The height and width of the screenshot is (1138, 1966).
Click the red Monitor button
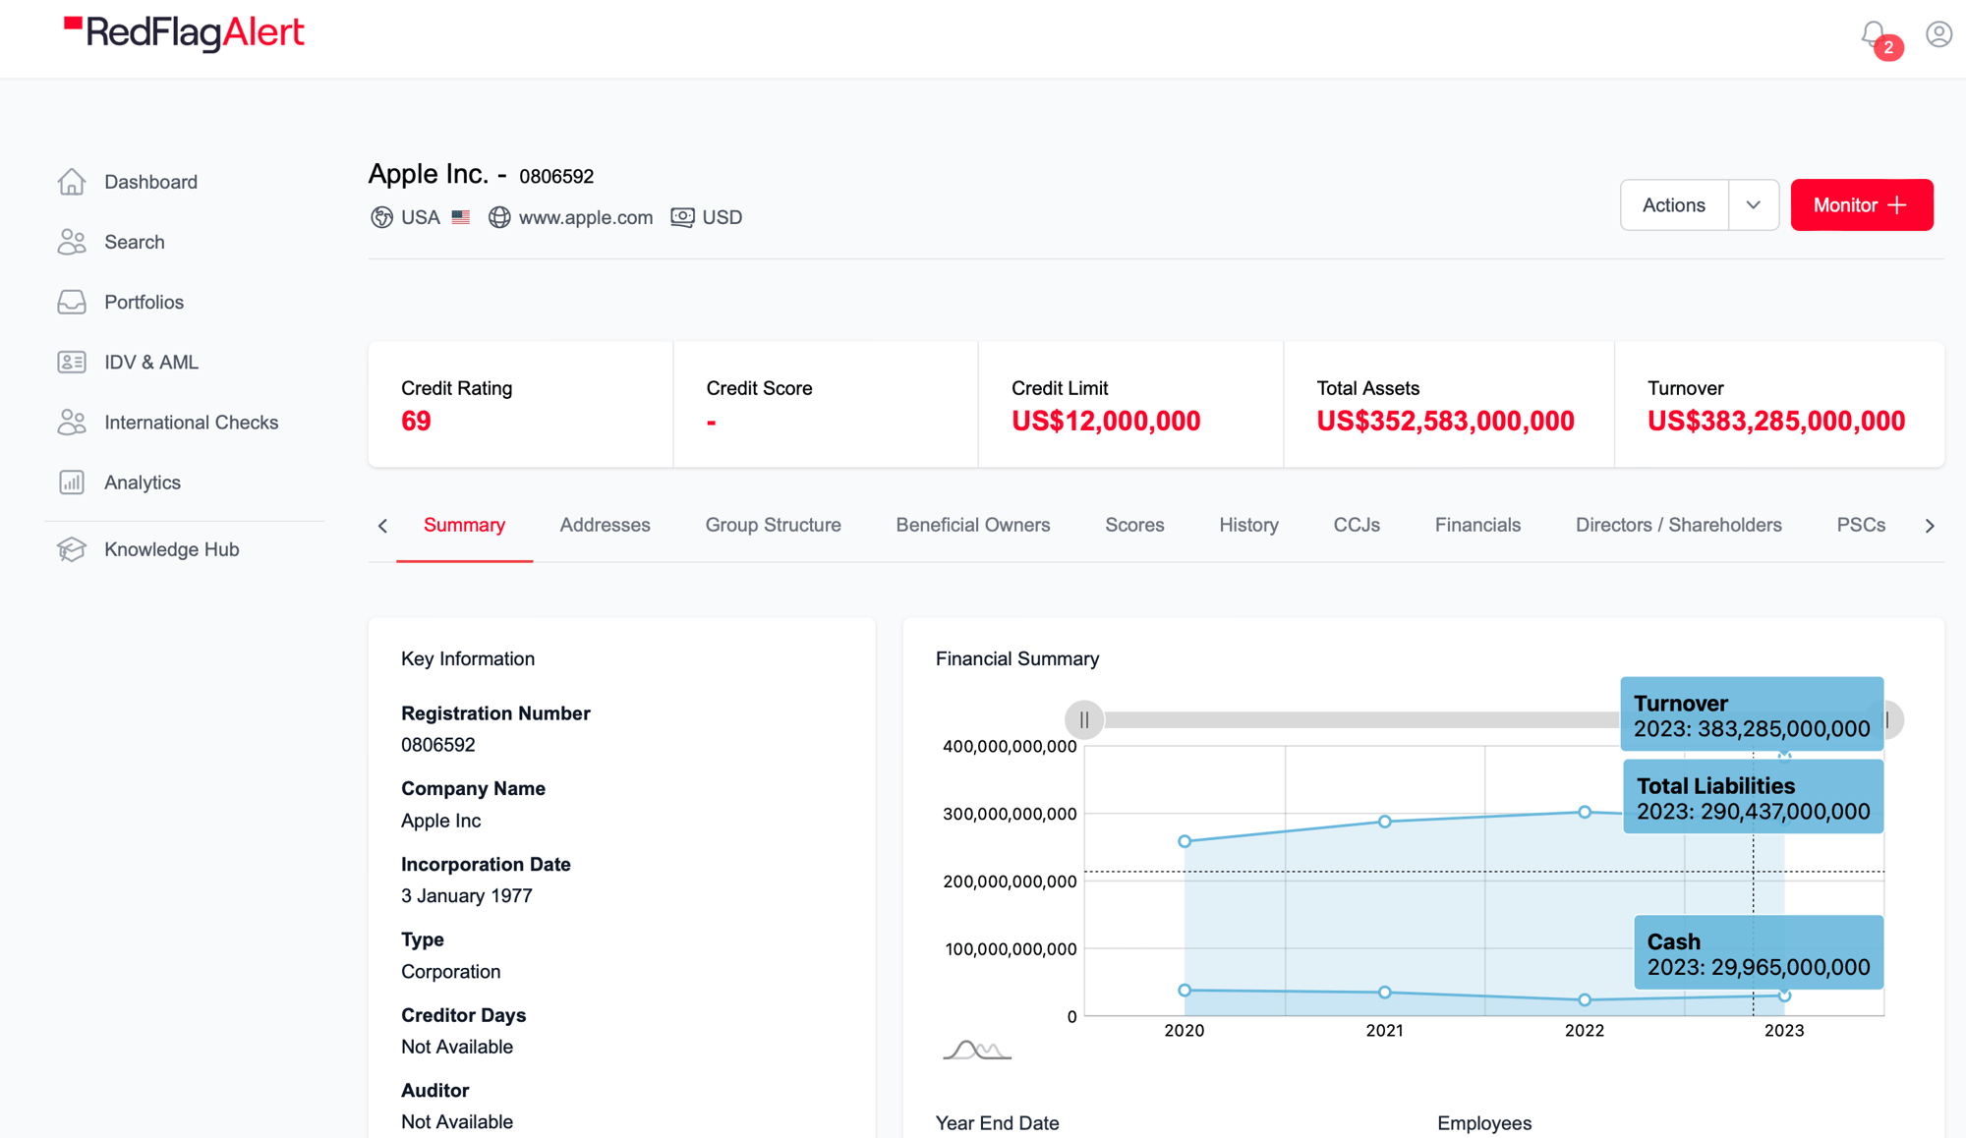pos(1862,205)
